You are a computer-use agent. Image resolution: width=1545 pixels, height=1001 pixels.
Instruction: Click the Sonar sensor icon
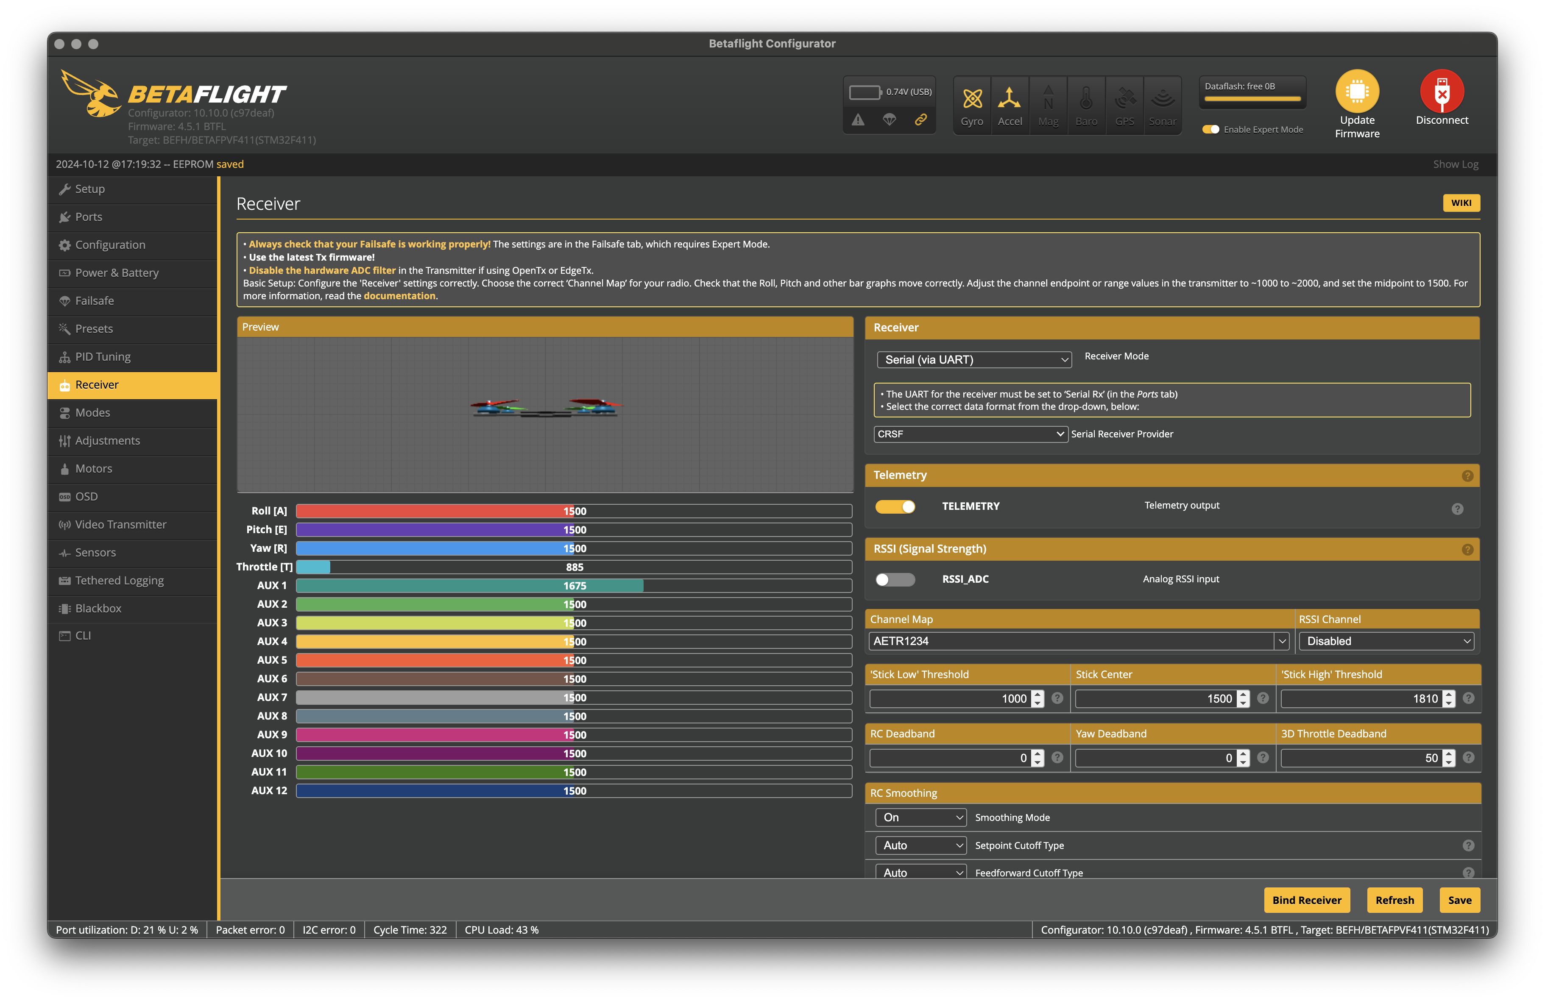click(x=1163, y=98)
